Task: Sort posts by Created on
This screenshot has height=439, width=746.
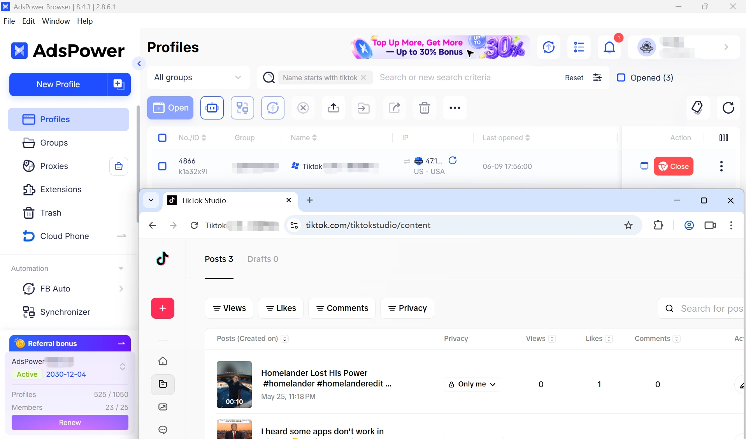Action: pos(284,339)
